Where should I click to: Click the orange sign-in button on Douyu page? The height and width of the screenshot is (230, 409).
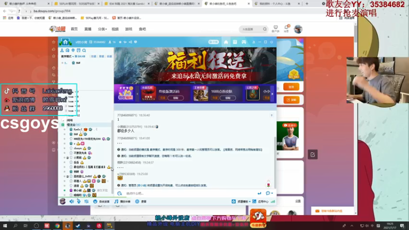[x=291, y=87]
